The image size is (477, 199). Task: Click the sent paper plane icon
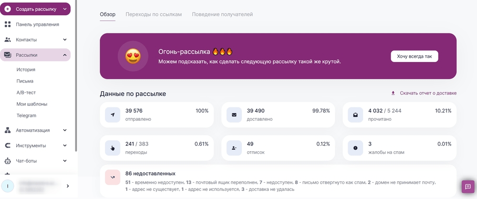(x=113, y=115)
